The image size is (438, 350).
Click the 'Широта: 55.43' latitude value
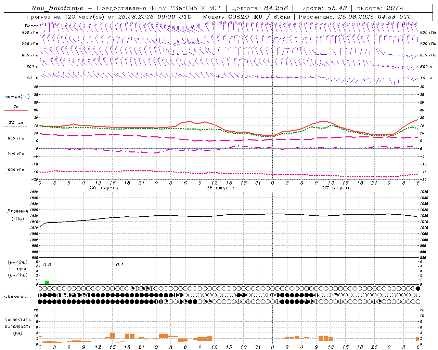[x=322, y=8]
